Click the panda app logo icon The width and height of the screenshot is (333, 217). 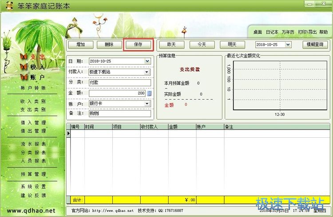point(9,6)
